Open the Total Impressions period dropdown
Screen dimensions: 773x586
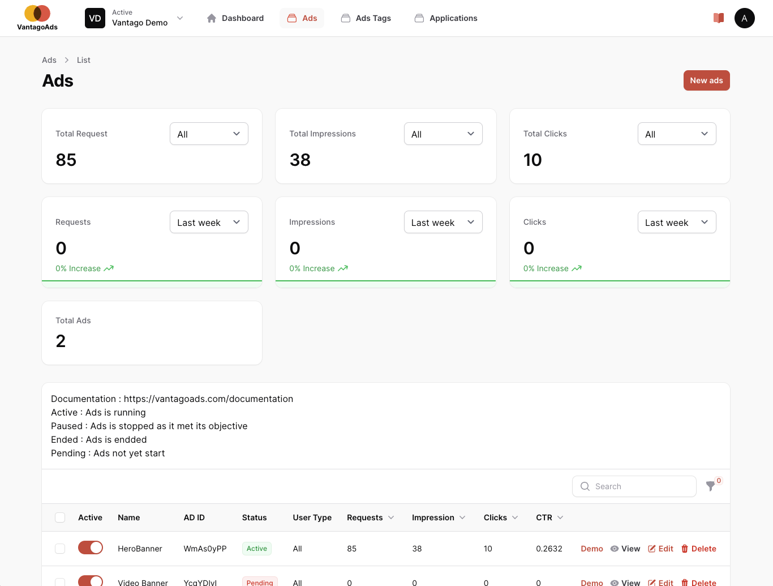pyautogui.click(x=443, y=134)
